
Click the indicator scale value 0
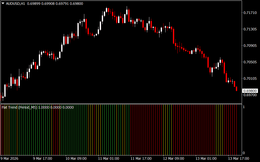244,153
